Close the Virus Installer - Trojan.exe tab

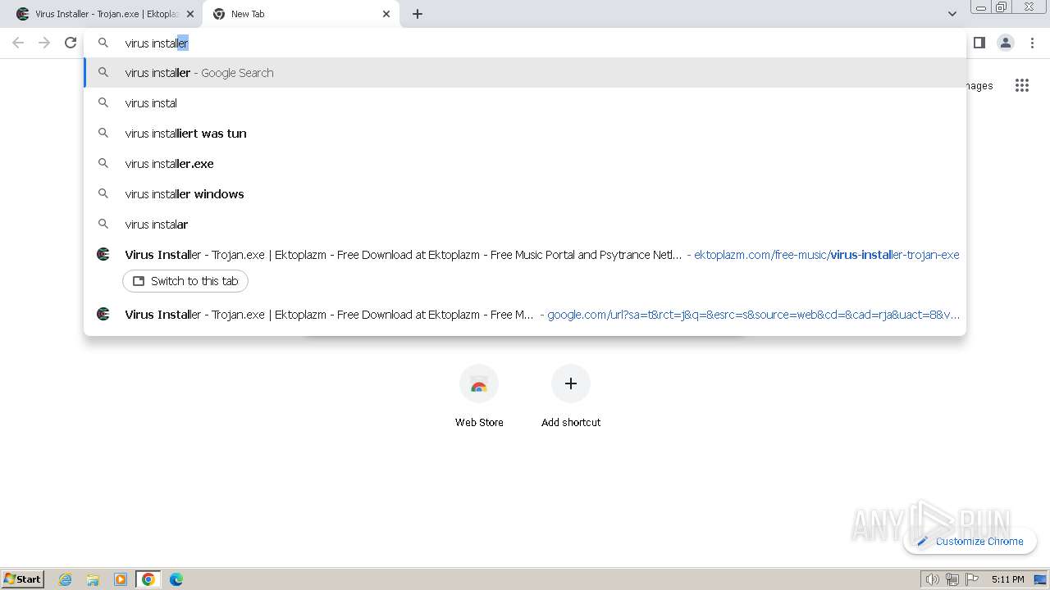pyautogui.click(x=190, y=14)
